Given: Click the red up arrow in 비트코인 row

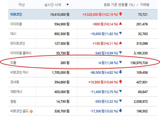Looking at the screenshot, I should pyautogui.click(x=120, y=14).
